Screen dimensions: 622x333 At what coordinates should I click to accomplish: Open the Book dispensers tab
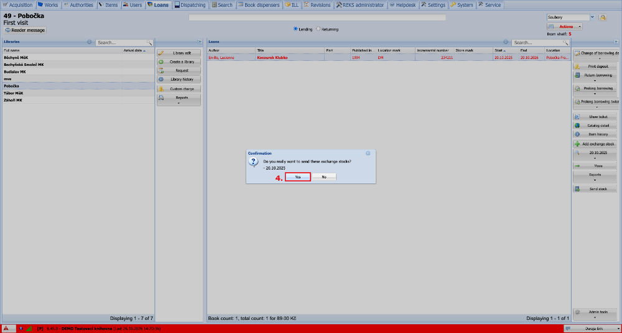tap(259, 5)
